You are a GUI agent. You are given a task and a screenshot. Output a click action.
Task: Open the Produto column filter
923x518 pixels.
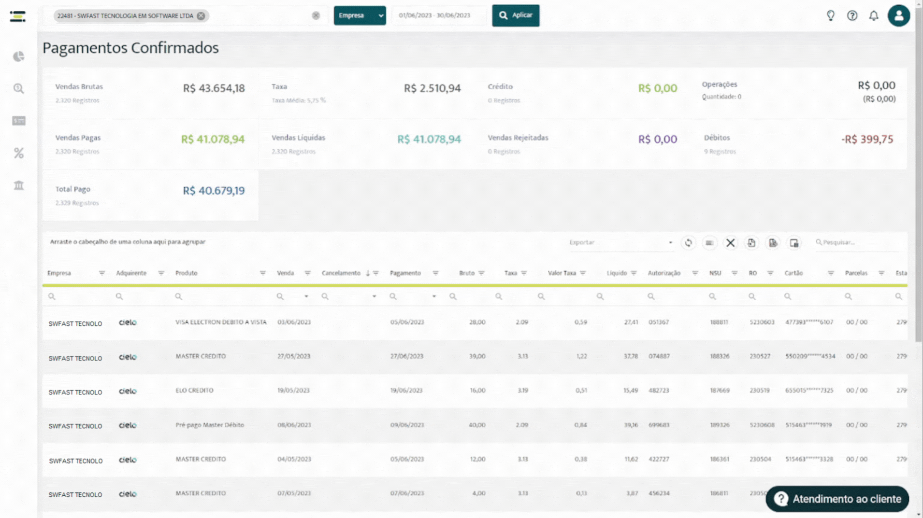point(262,273)
